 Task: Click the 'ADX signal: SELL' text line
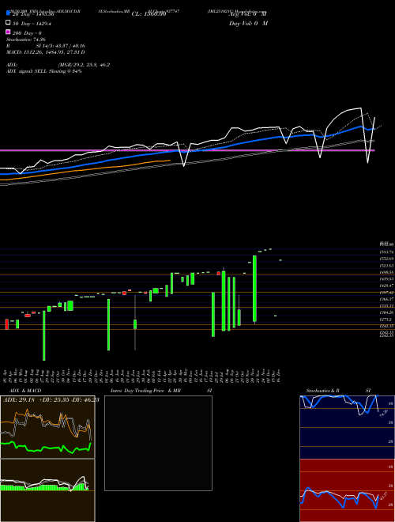point(44,71)
